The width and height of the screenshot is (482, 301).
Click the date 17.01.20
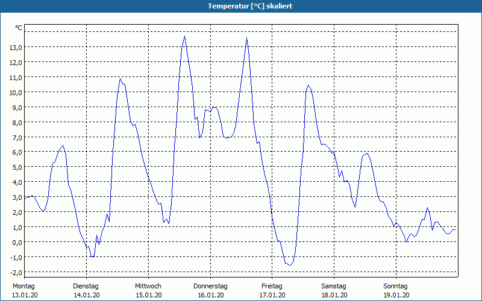coord(272,295)
